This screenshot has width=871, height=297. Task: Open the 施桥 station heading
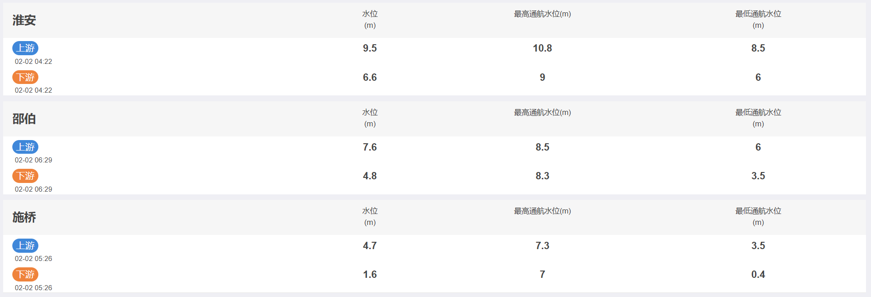pos(24,217)
